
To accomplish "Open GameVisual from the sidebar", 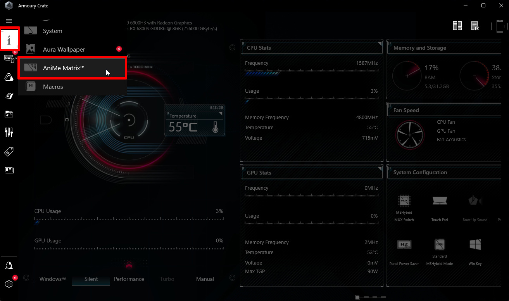I will coord(9,96).
